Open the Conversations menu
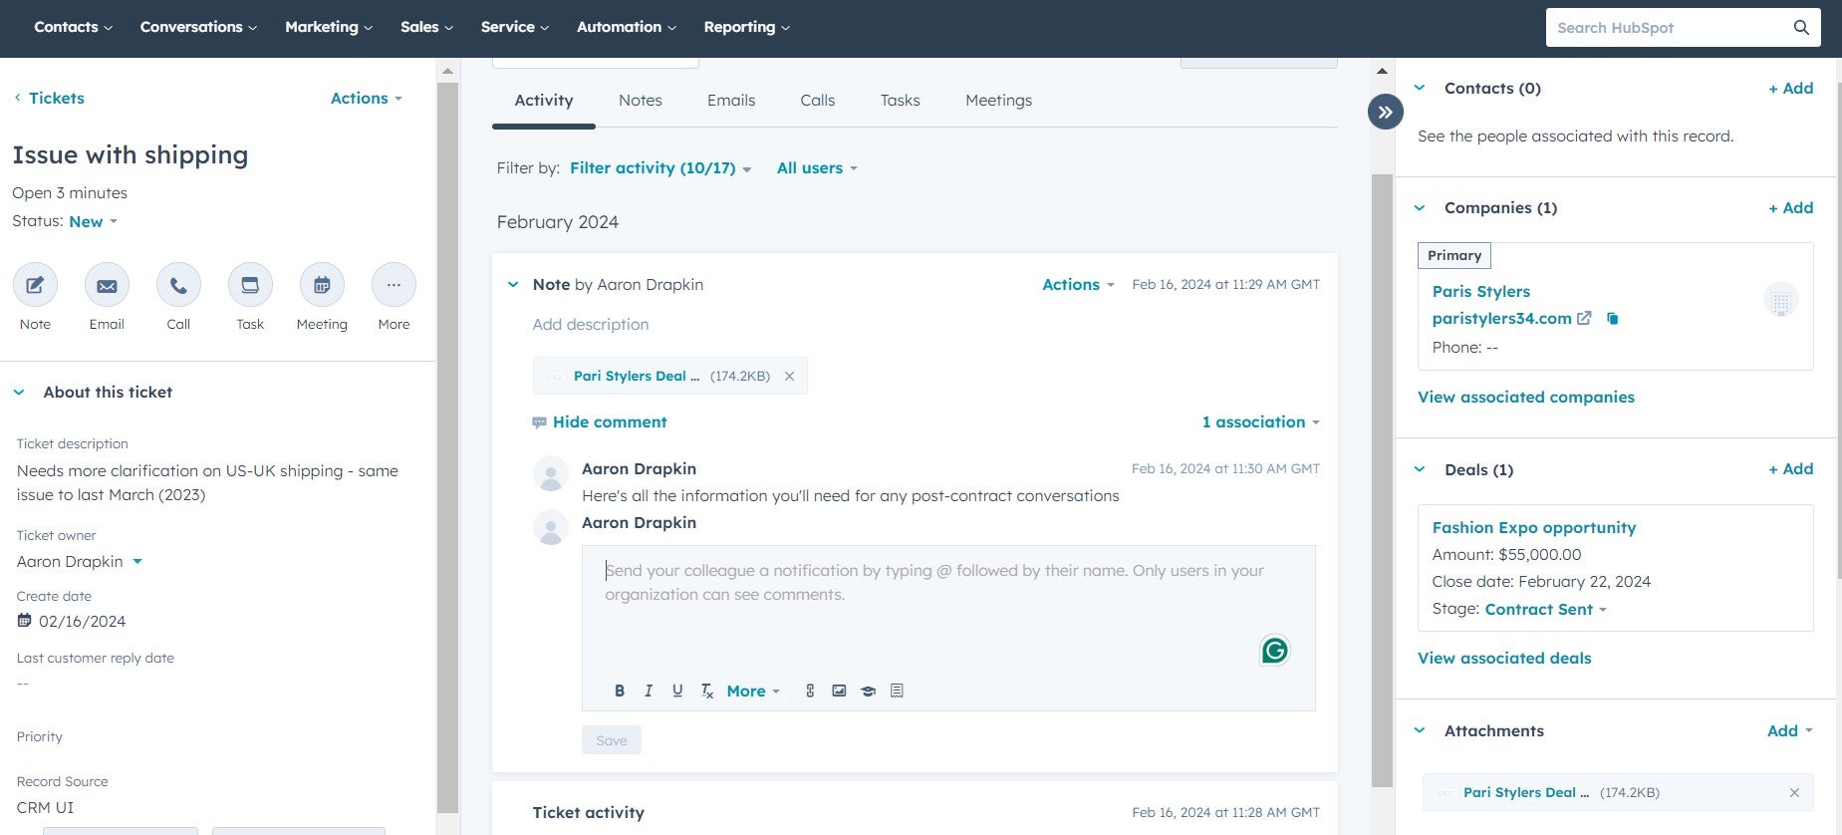Viewport: 1842px width, 835px height. [x=198, y=27]
